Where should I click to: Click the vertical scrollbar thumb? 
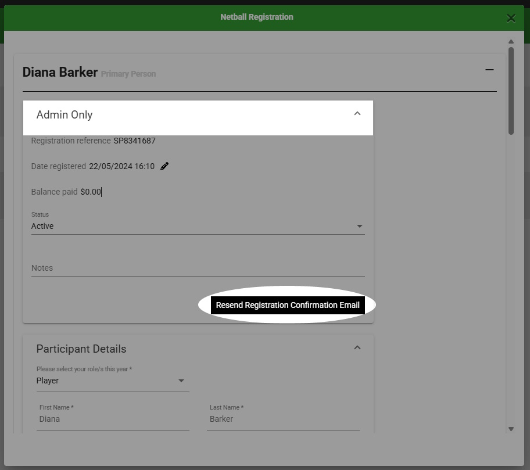[x=511, y=91]
